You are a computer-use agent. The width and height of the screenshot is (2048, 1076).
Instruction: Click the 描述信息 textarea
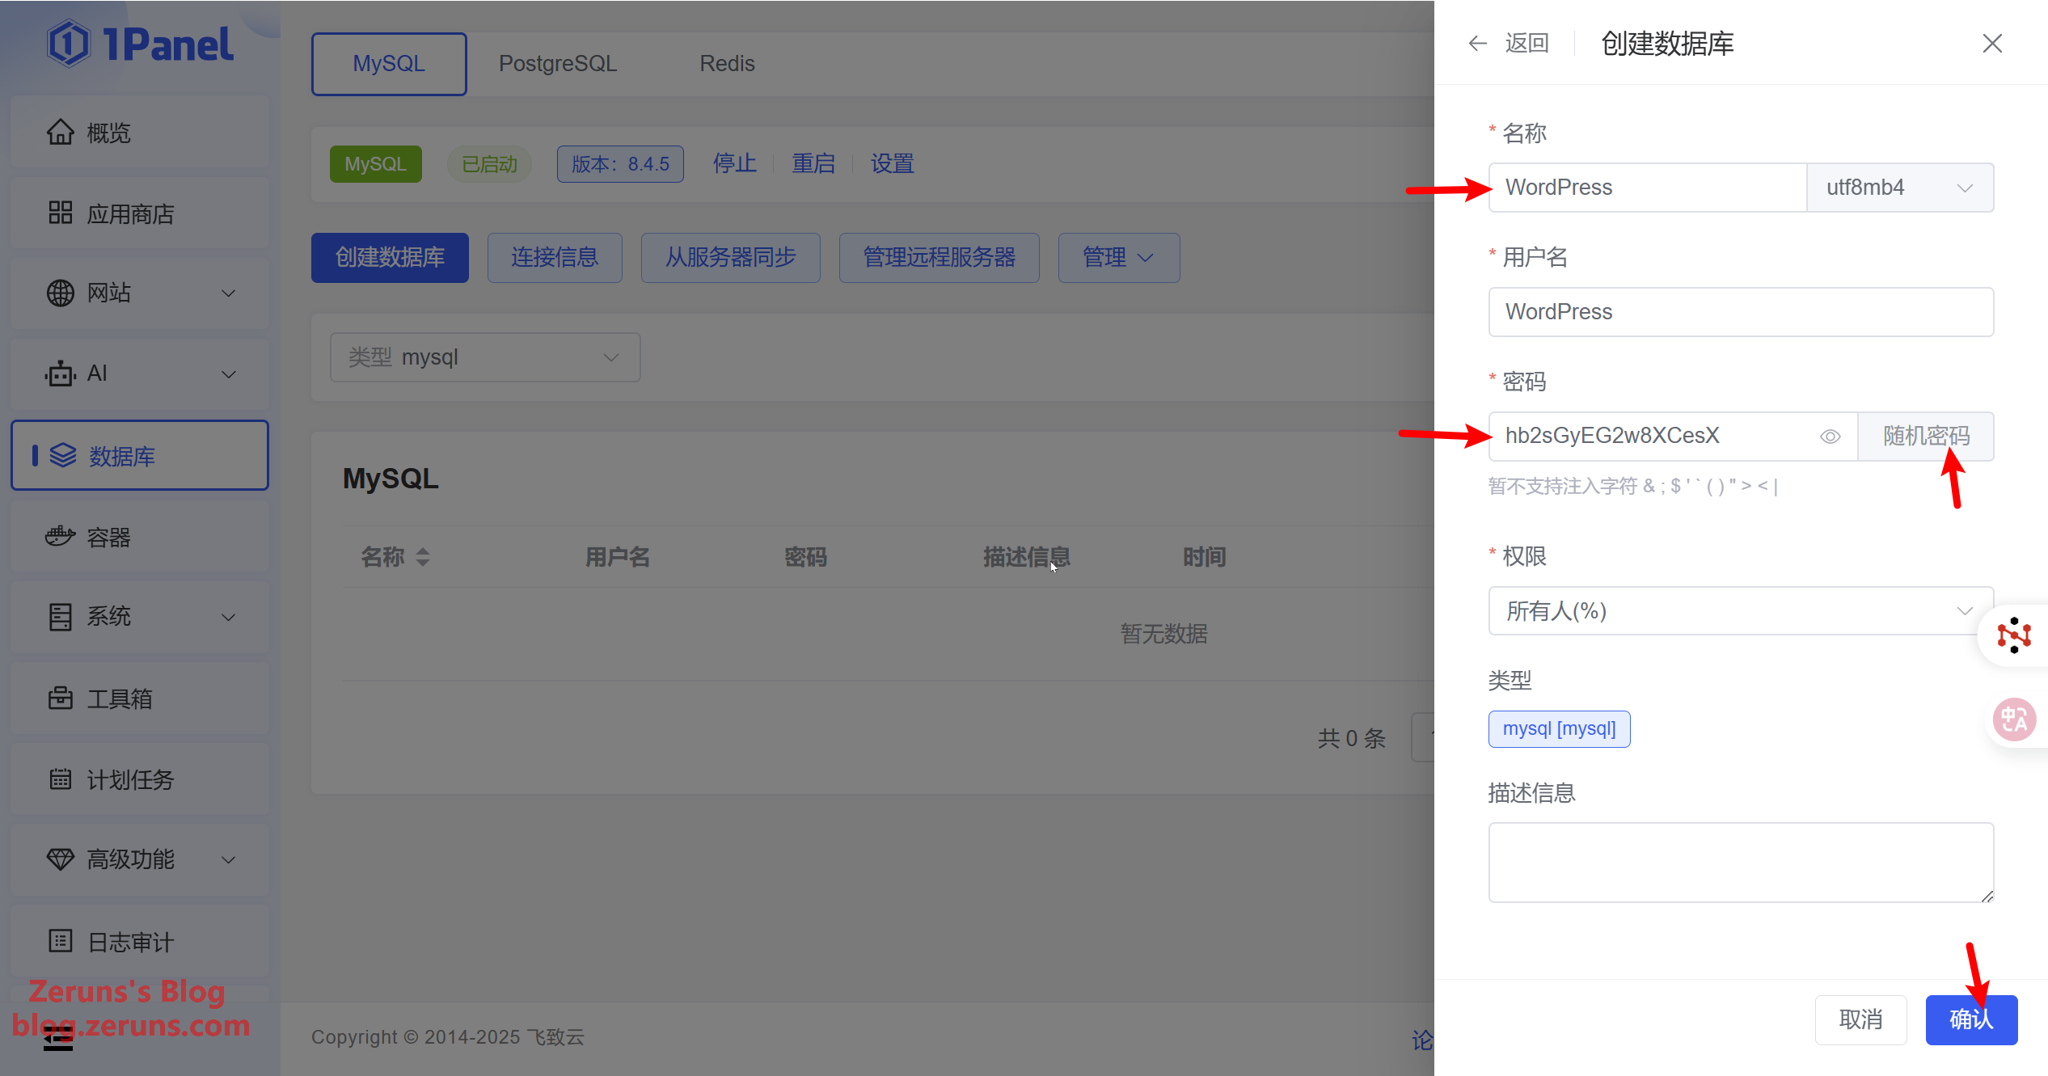click(x=1741, y=863)
